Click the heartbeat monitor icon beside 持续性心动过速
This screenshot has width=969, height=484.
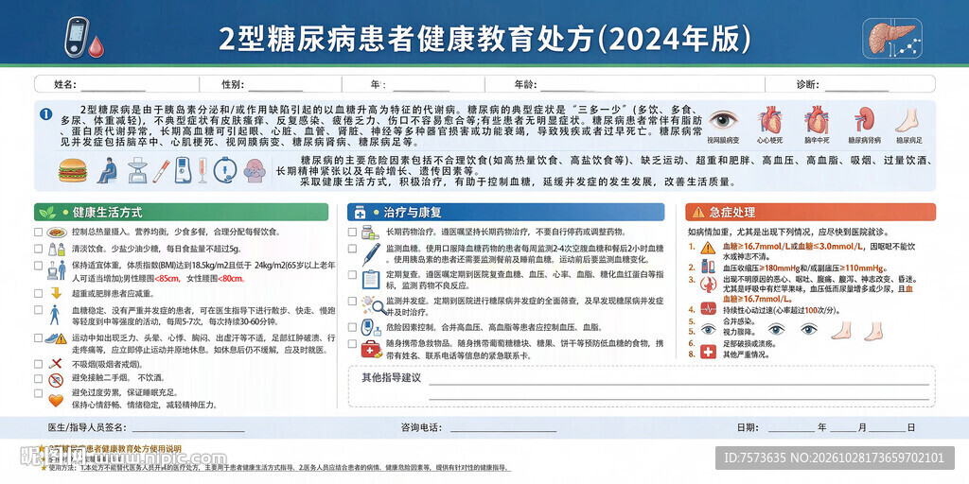click(707, 309)
